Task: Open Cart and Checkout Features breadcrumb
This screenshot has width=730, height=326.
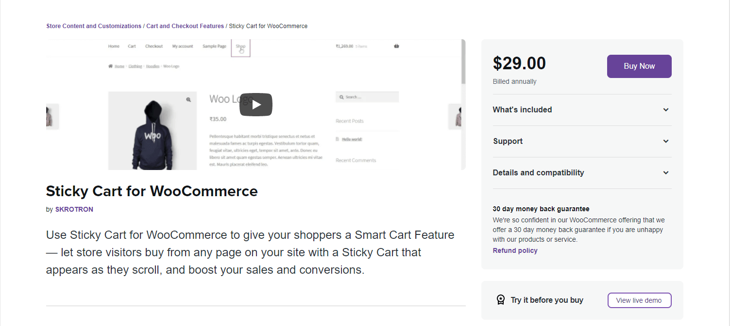Action: pyautogui.click(x=185, y=26)
